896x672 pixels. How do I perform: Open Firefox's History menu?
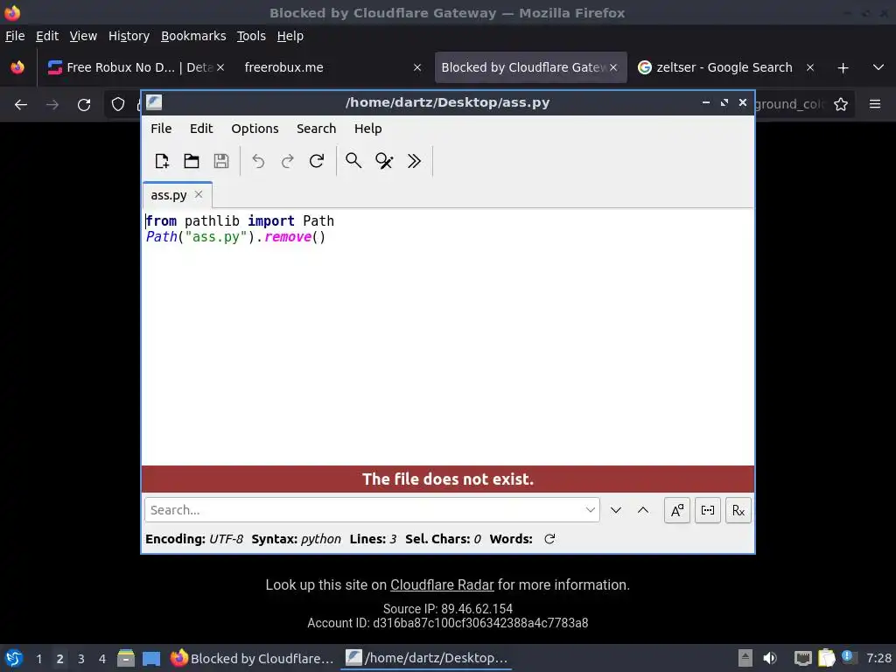(129, 36)
